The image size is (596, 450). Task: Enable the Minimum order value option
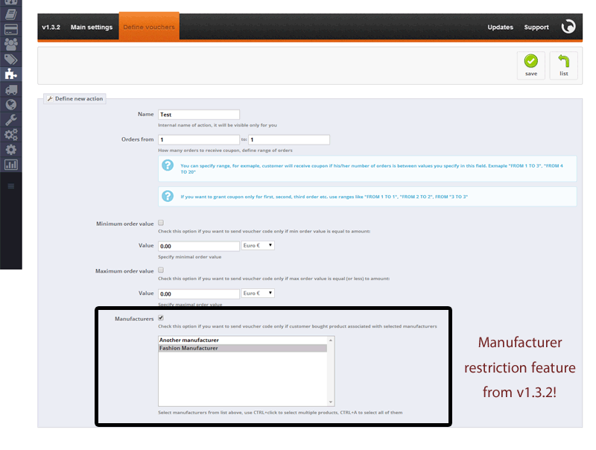coord(161,223)
